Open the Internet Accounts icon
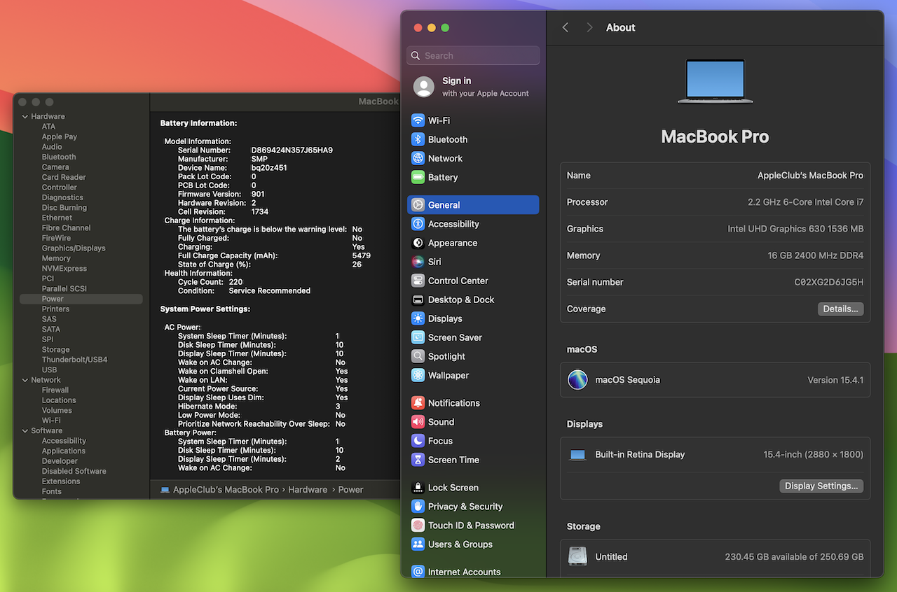 pyautogui.click(x=418, y=572)
